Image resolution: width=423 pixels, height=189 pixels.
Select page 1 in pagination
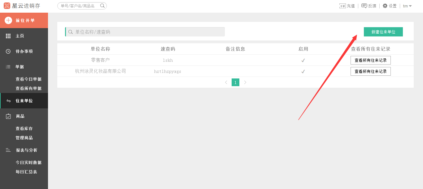[x=235, y=82]
